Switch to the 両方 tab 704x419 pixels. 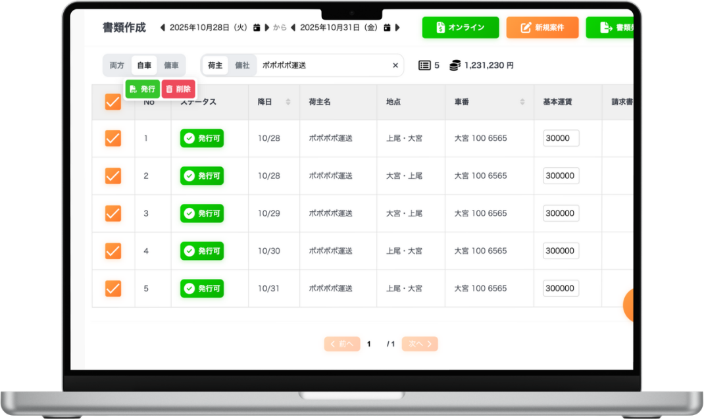click(117, 65)
